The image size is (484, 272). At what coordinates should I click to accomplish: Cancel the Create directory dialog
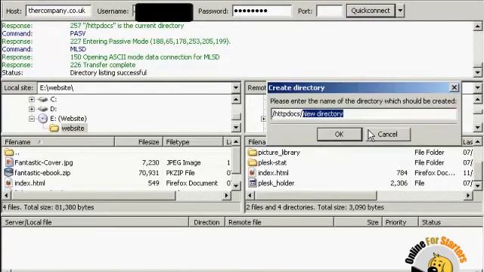[387, 134]
